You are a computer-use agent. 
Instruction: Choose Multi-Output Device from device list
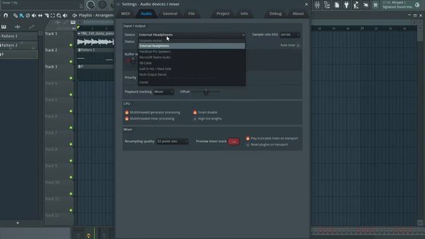pyautogui.click(x=192, y=74)
